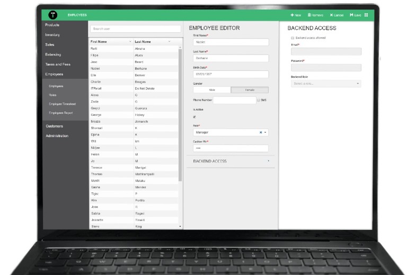The image size is (415, 275).
Task: Open the grid apps icon at top right
Action: [x=366, y=15]
